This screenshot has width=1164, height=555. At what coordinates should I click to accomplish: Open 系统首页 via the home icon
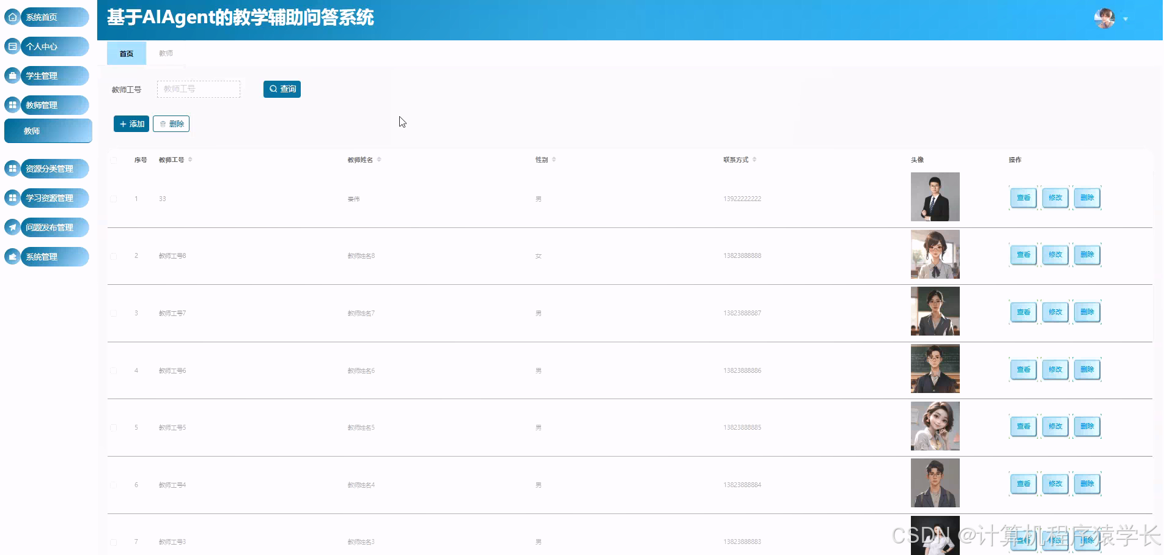coord(12,17)
